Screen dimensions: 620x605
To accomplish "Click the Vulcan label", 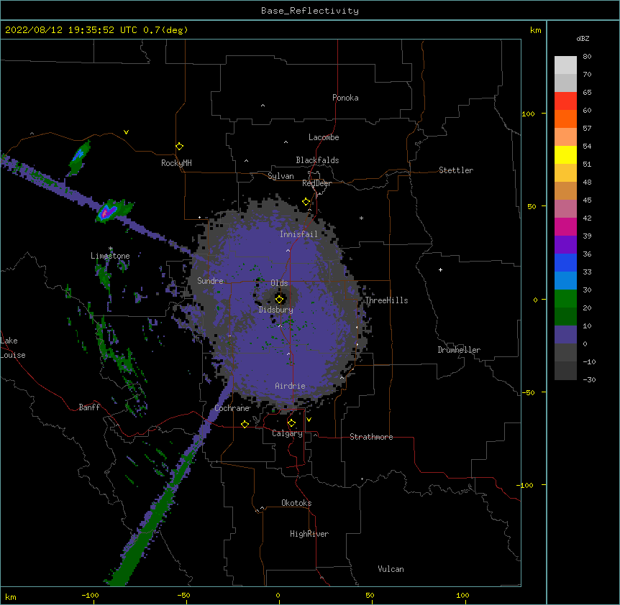I will 391,569.
